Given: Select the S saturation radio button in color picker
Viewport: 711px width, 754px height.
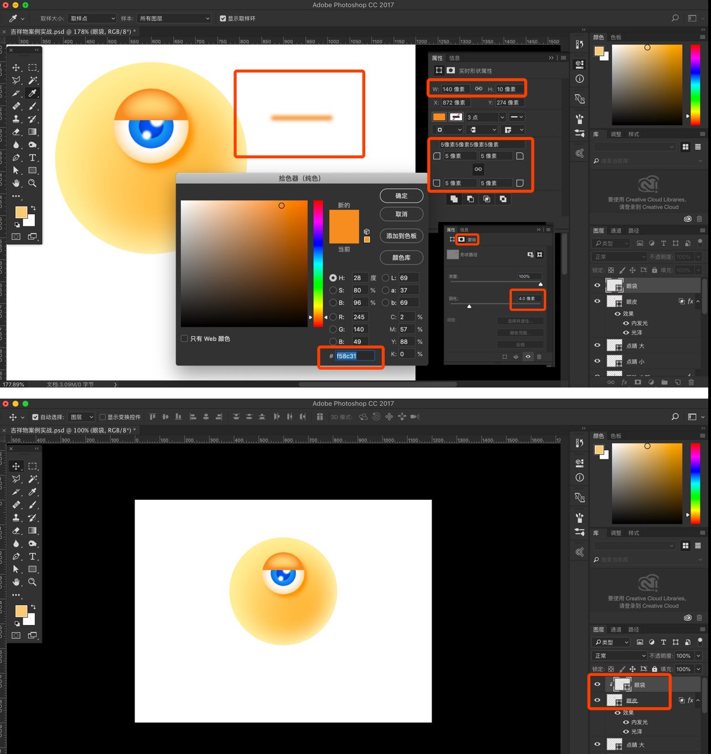Looking at the screenshot, I should 333,290.
